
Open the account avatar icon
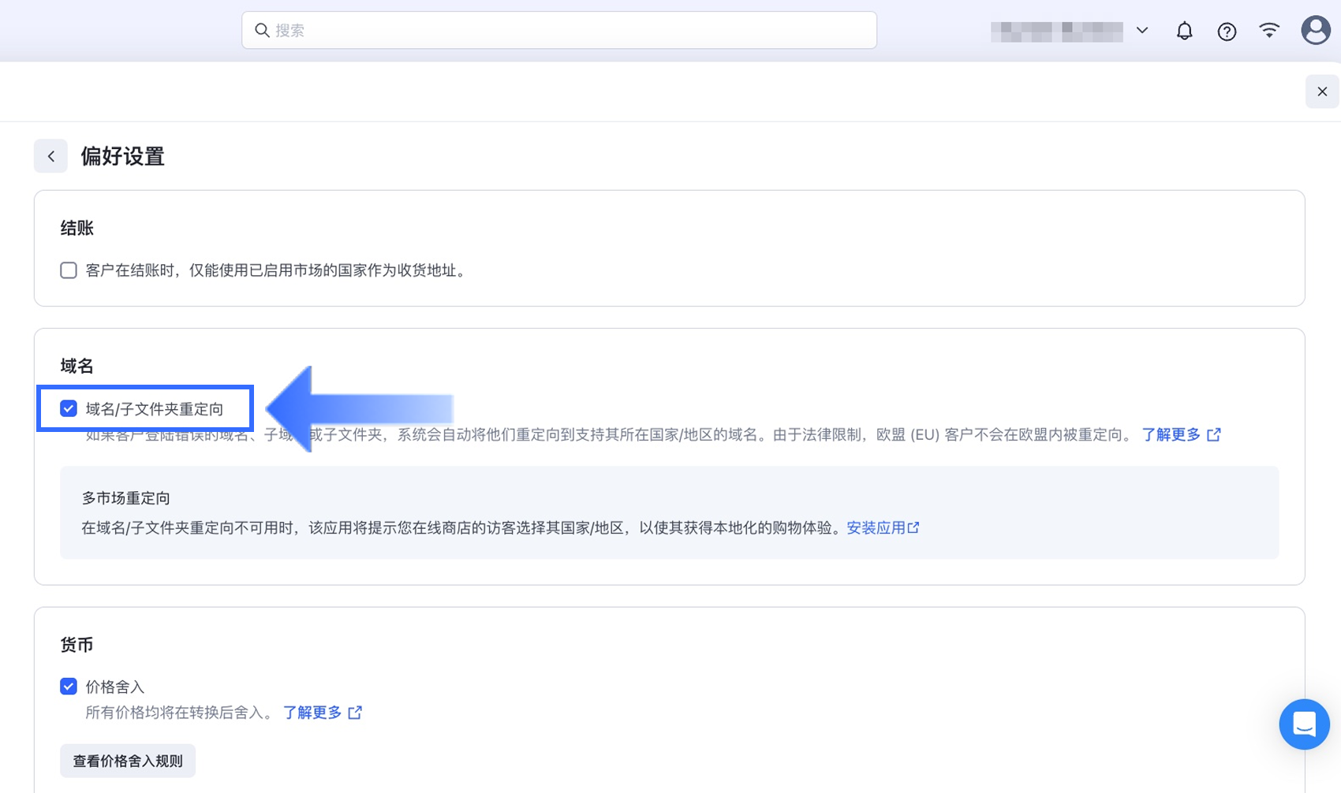pos(1315,30)
